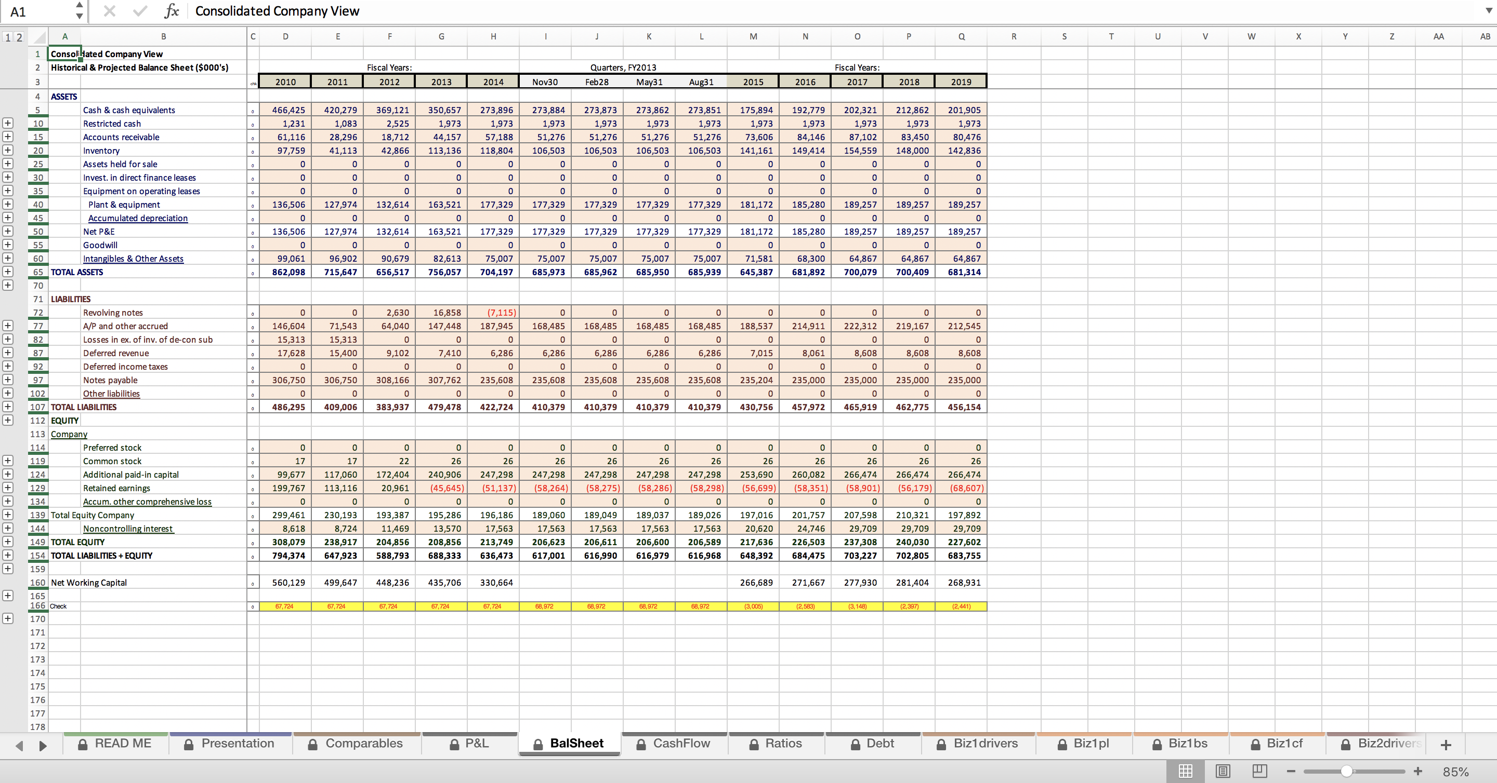
Task: Switch to the Presentation sheet tab
Action: (x=230, y=744)
